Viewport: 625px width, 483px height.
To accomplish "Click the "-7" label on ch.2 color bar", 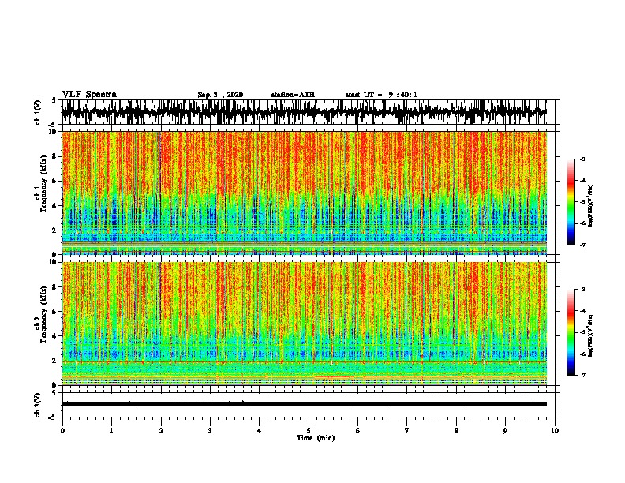I will point(582,376).
